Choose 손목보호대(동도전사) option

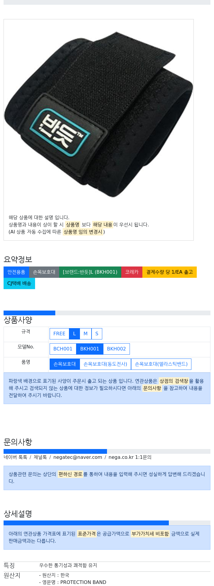coord(106,364)
